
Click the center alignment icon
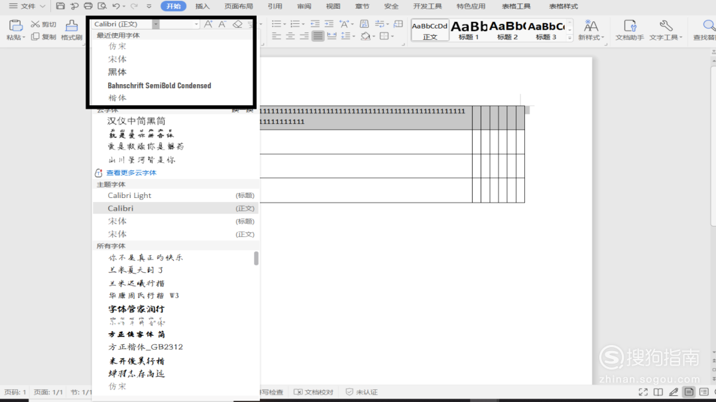tap(290, 36)
